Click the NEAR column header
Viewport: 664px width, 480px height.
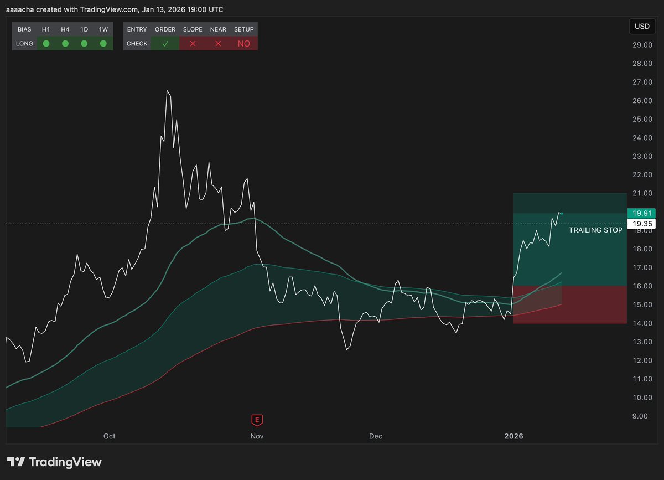[x=218, y=29]
